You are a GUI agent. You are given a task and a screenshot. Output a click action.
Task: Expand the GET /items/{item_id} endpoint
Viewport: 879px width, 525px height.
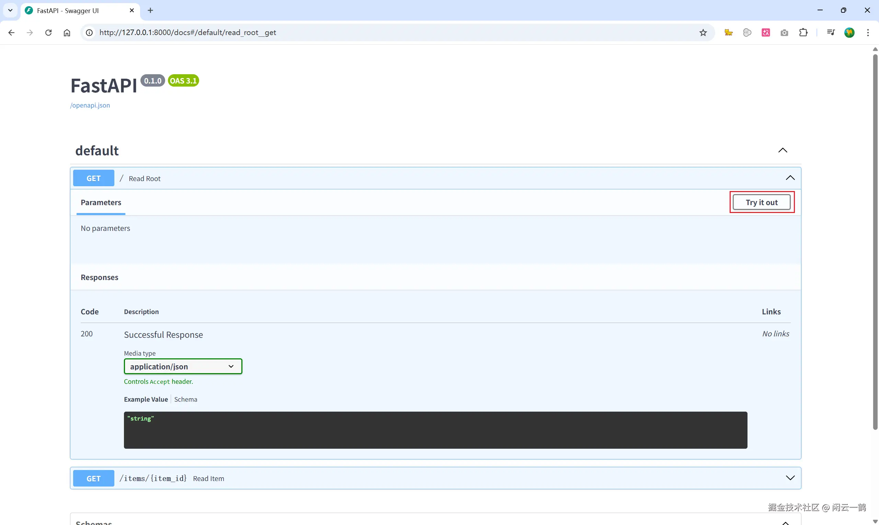click(790, 478)
